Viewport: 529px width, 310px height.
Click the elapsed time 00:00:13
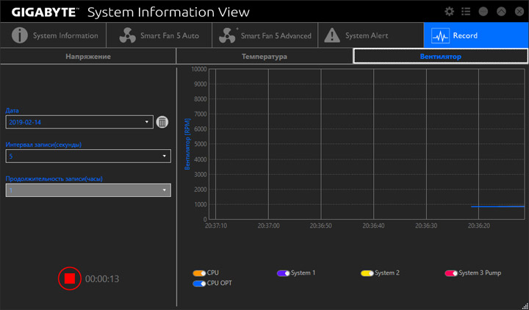(x=102, y=279)
